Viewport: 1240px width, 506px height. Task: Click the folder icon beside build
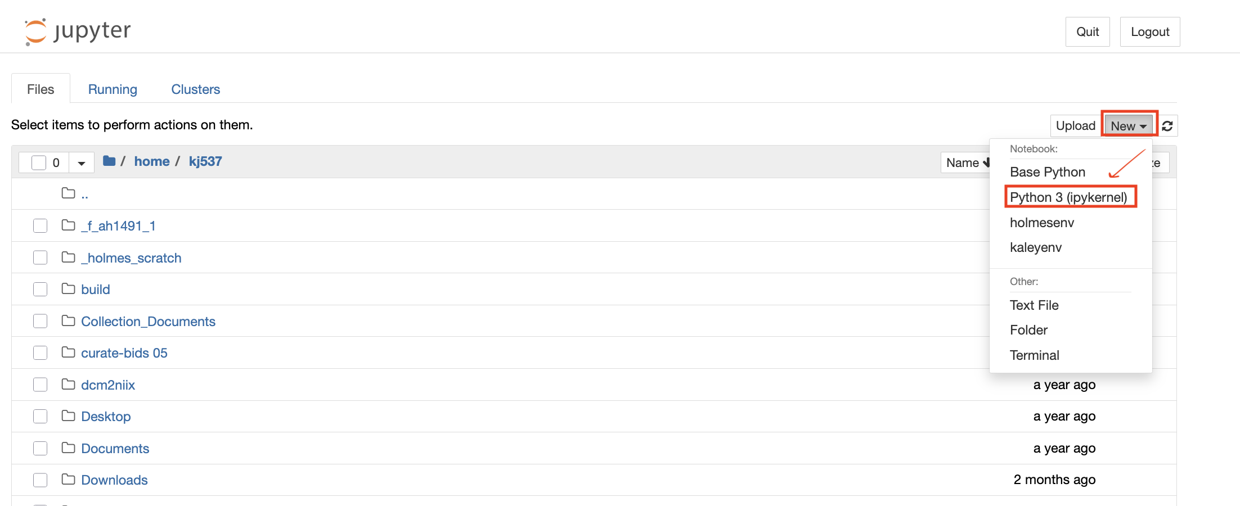[x=69, y=289]
